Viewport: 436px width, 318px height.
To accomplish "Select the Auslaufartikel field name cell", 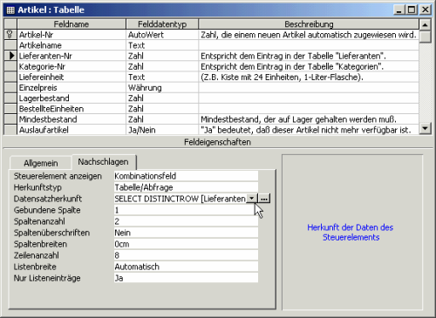I will (x=72, y=130).
